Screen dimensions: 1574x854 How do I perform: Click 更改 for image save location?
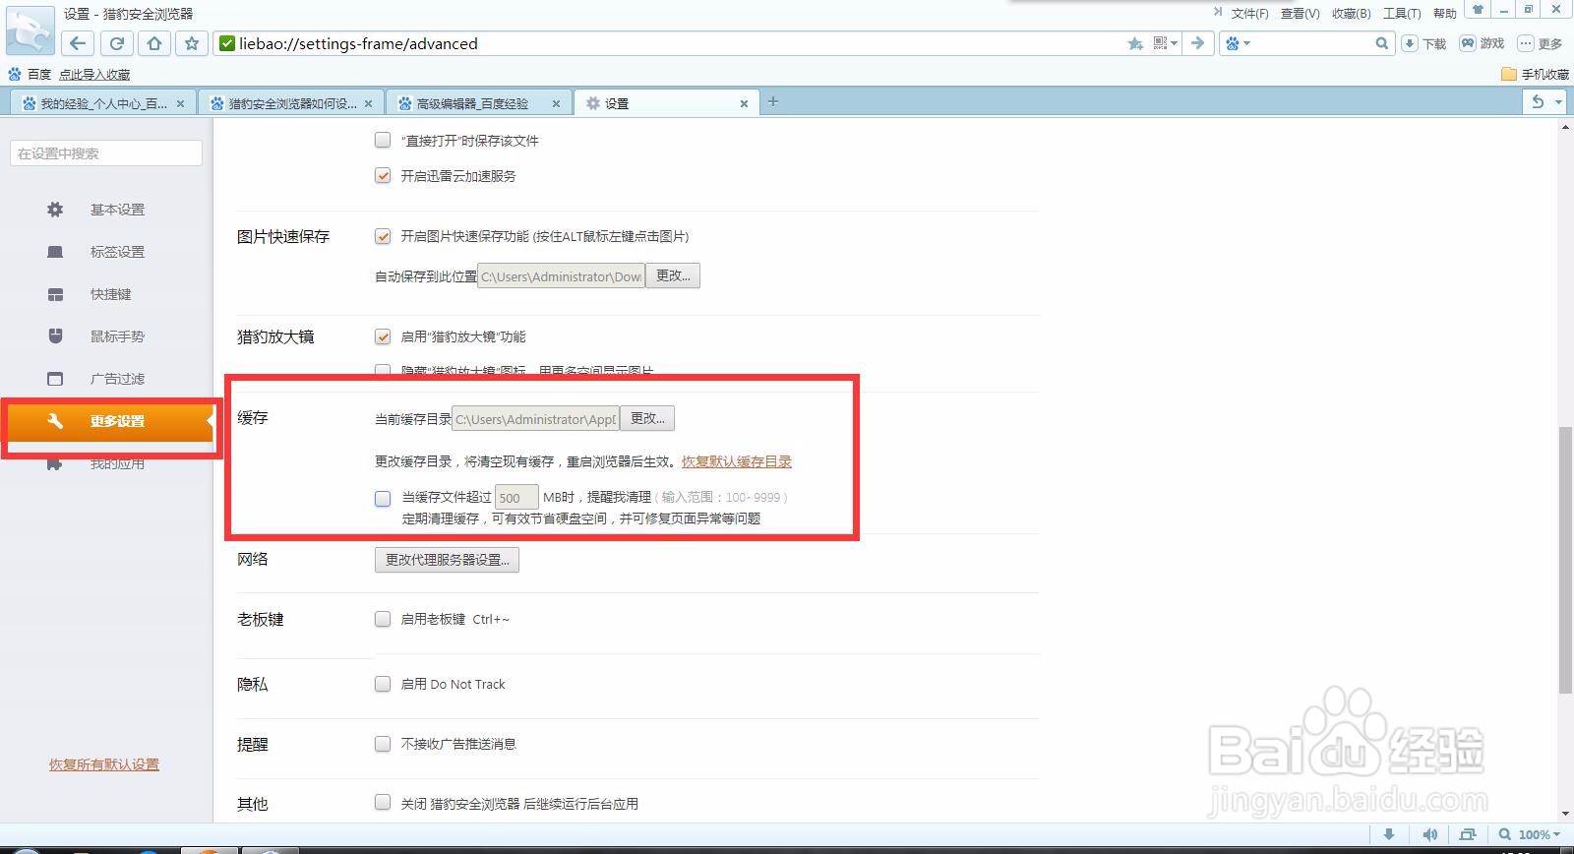tap(673, 275)
